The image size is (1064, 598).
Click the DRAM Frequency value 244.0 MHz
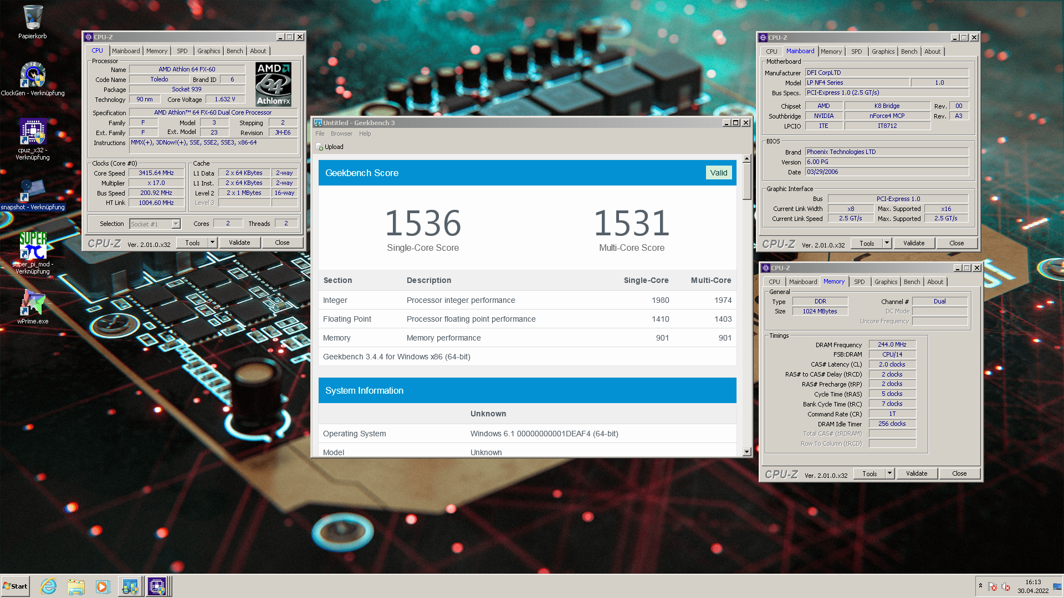[x=892, y=344]
